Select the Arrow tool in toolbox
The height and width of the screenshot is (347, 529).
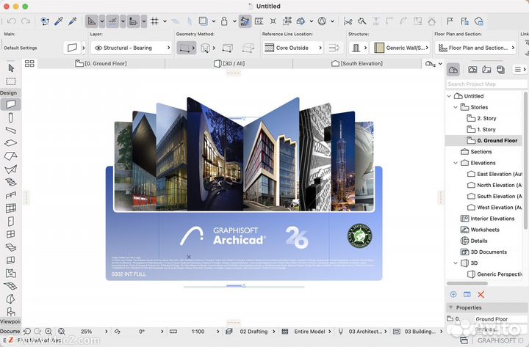coord(11,68)
